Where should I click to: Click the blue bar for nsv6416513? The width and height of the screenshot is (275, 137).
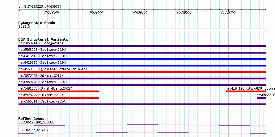tap(142, 59)
